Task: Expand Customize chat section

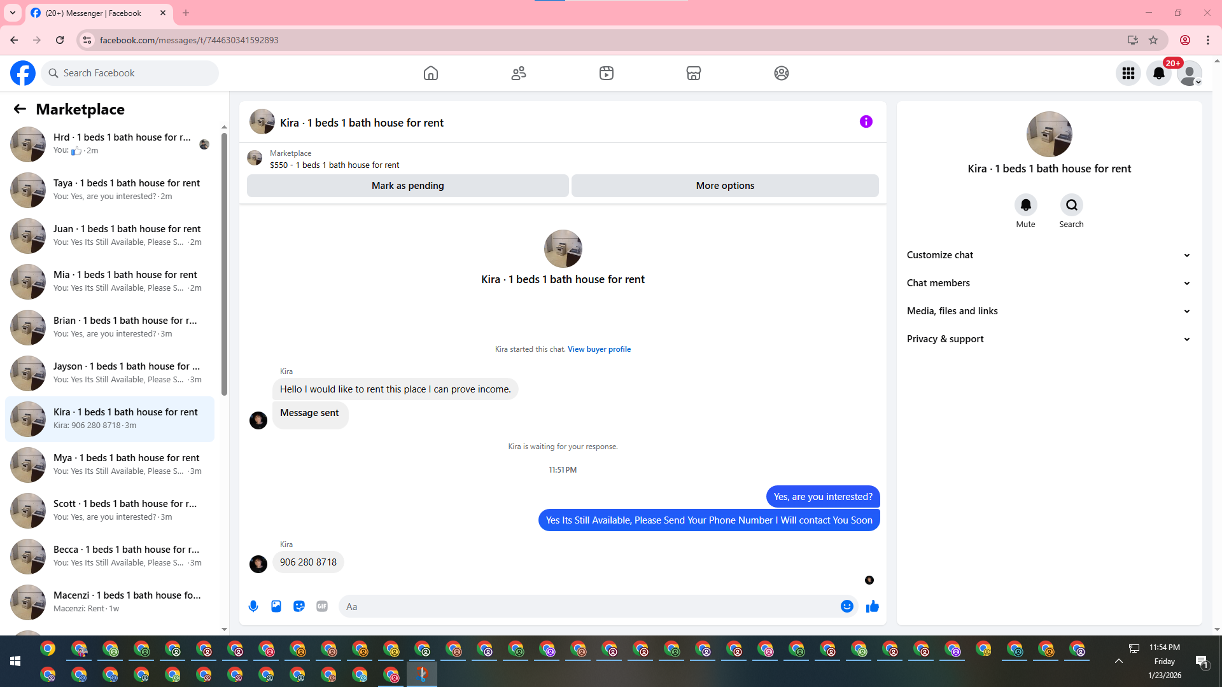Action: (1049, 255)
